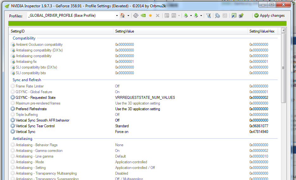Screen dimensions: 296x180
Task: Open the dropdown arrow next to the house icon
Action: (128, 15)
